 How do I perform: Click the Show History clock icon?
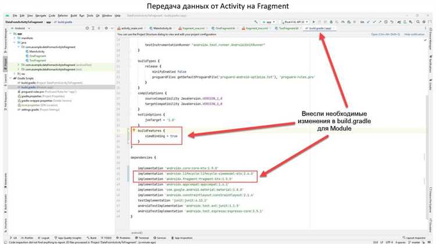coord(385,22)
